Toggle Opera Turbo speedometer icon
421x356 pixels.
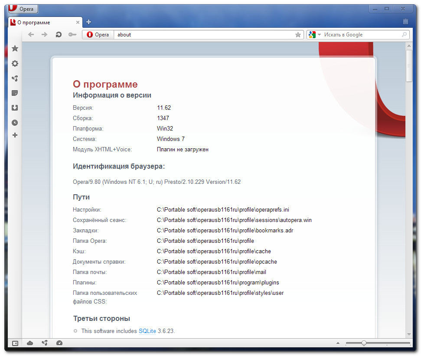tap(59, 343)
